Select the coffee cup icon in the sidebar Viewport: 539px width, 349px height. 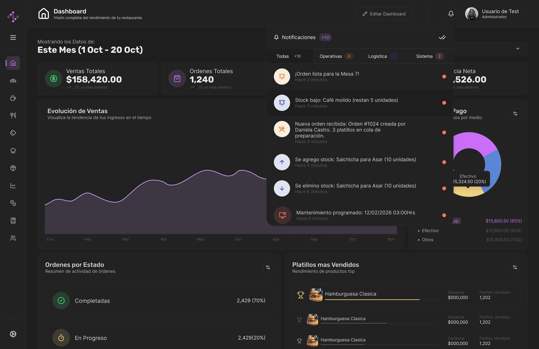13,98
